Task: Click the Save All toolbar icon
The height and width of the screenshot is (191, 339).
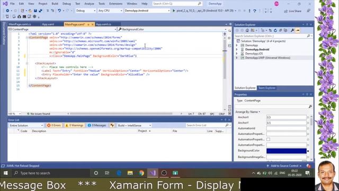Action: tap(40, 11)
